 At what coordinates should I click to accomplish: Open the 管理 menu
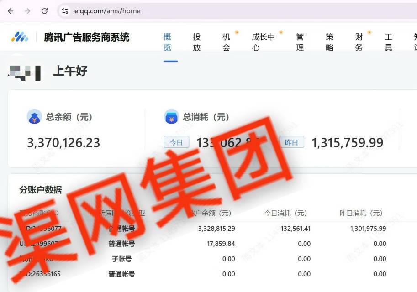click(x=300, y=42)
